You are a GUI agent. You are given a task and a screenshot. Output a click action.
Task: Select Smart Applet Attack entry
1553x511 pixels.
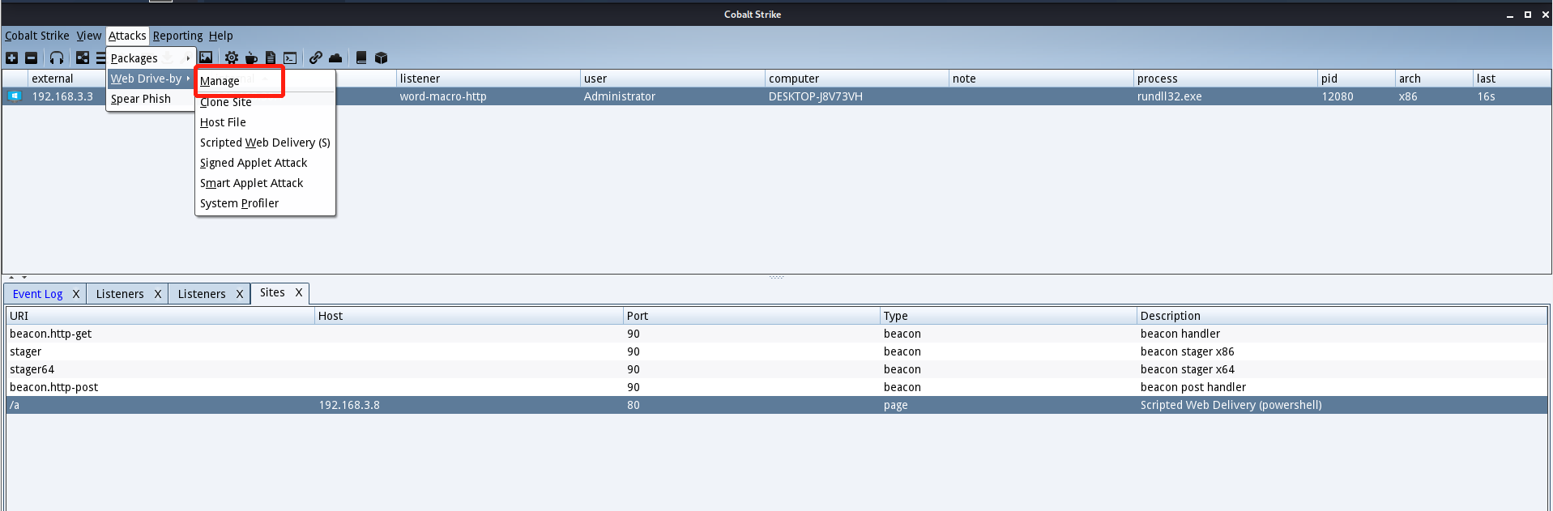[266, 183]
